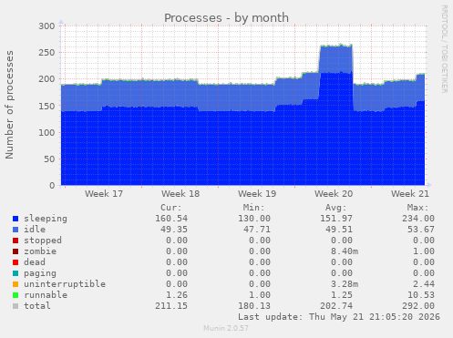The image size is (453, 338).
Task: Click the 250 y-axis tick label
Action: 46,53
